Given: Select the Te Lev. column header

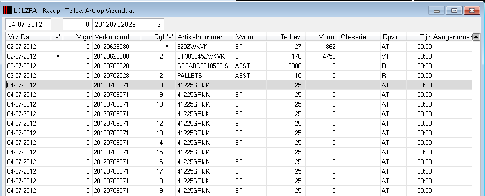Looking at the screenshot, I should click(286, 37).
